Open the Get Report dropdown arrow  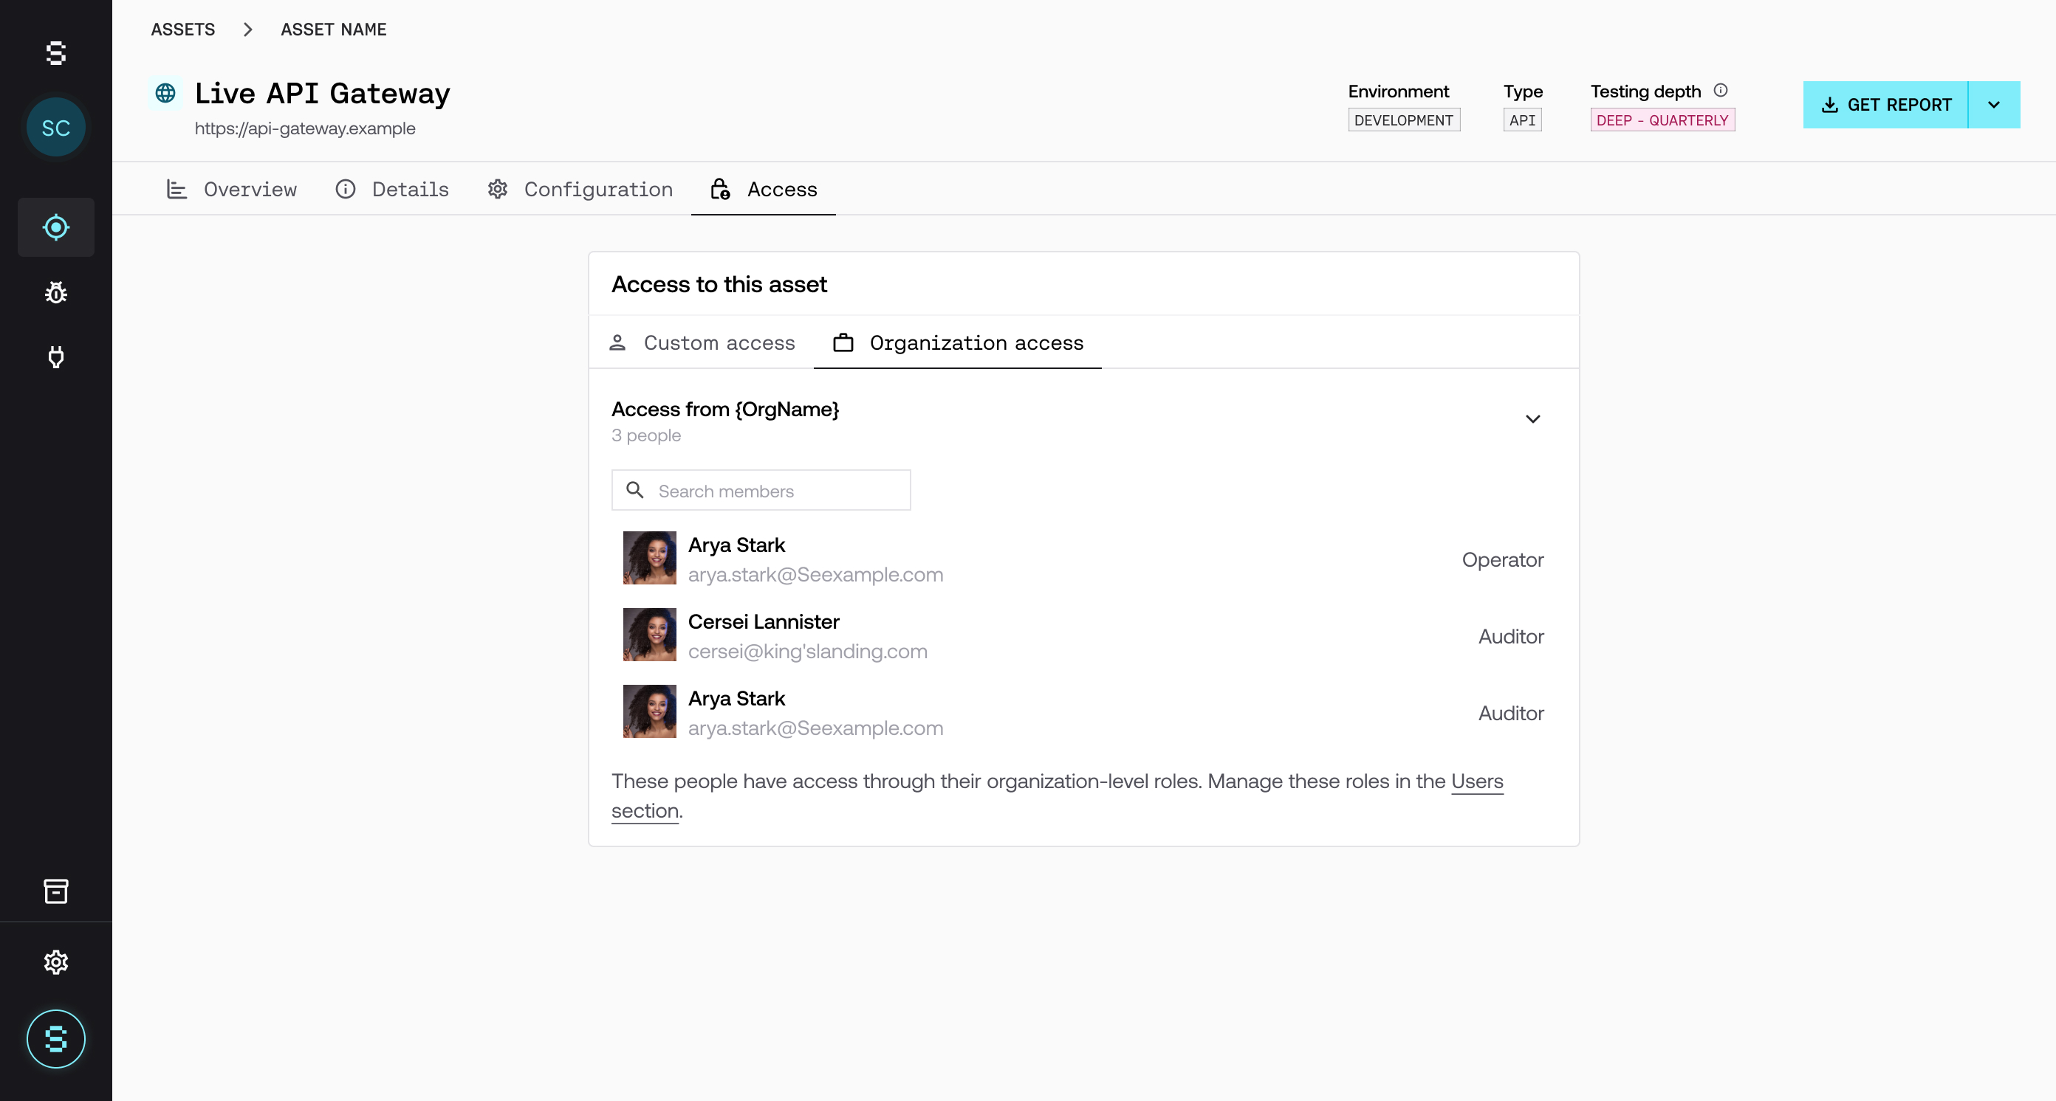(x=1994, y=105)
